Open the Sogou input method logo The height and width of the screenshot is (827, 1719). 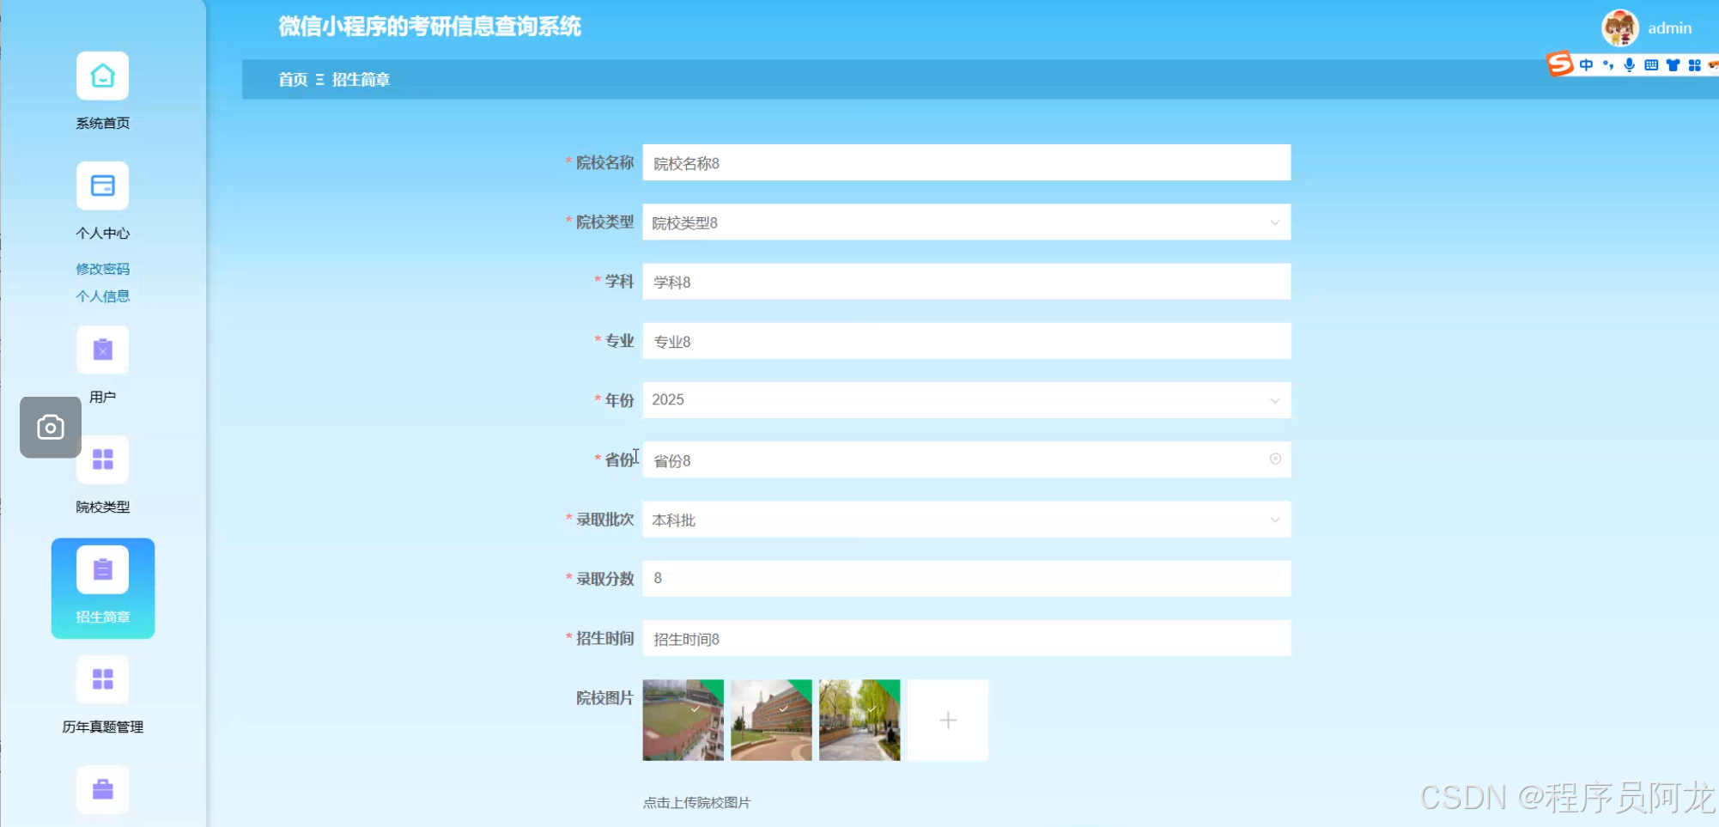(1560, 64)
